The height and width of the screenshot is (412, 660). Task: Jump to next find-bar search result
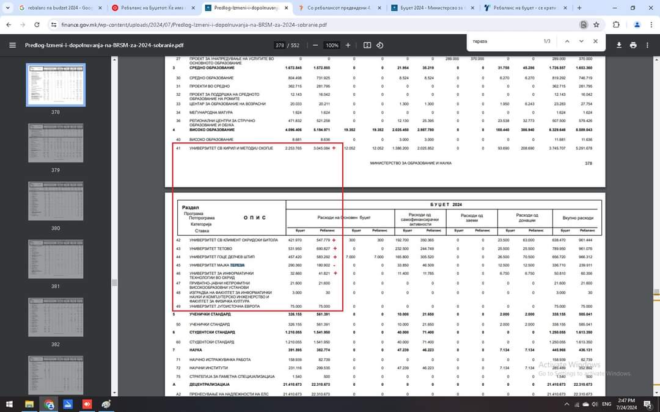pos(581,41)
